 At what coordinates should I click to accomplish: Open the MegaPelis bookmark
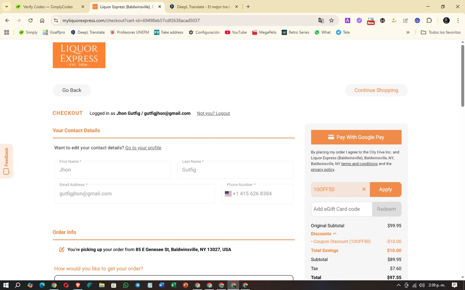click(264, 32)
